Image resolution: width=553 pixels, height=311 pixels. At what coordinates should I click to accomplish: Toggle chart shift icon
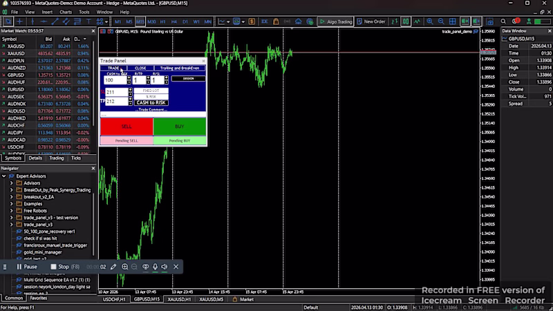(x=476, y=21)
